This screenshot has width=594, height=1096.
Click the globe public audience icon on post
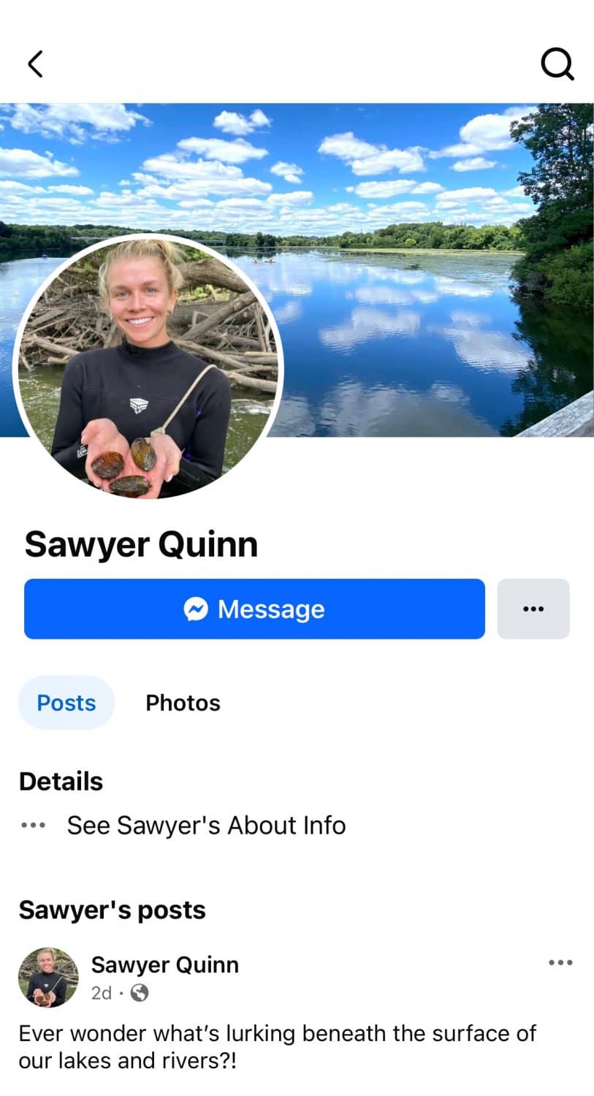[139, 993]
